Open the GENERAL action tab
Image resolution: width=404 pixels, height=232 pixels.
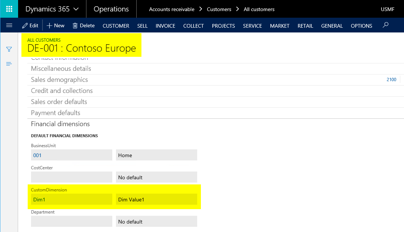point(332,26)
